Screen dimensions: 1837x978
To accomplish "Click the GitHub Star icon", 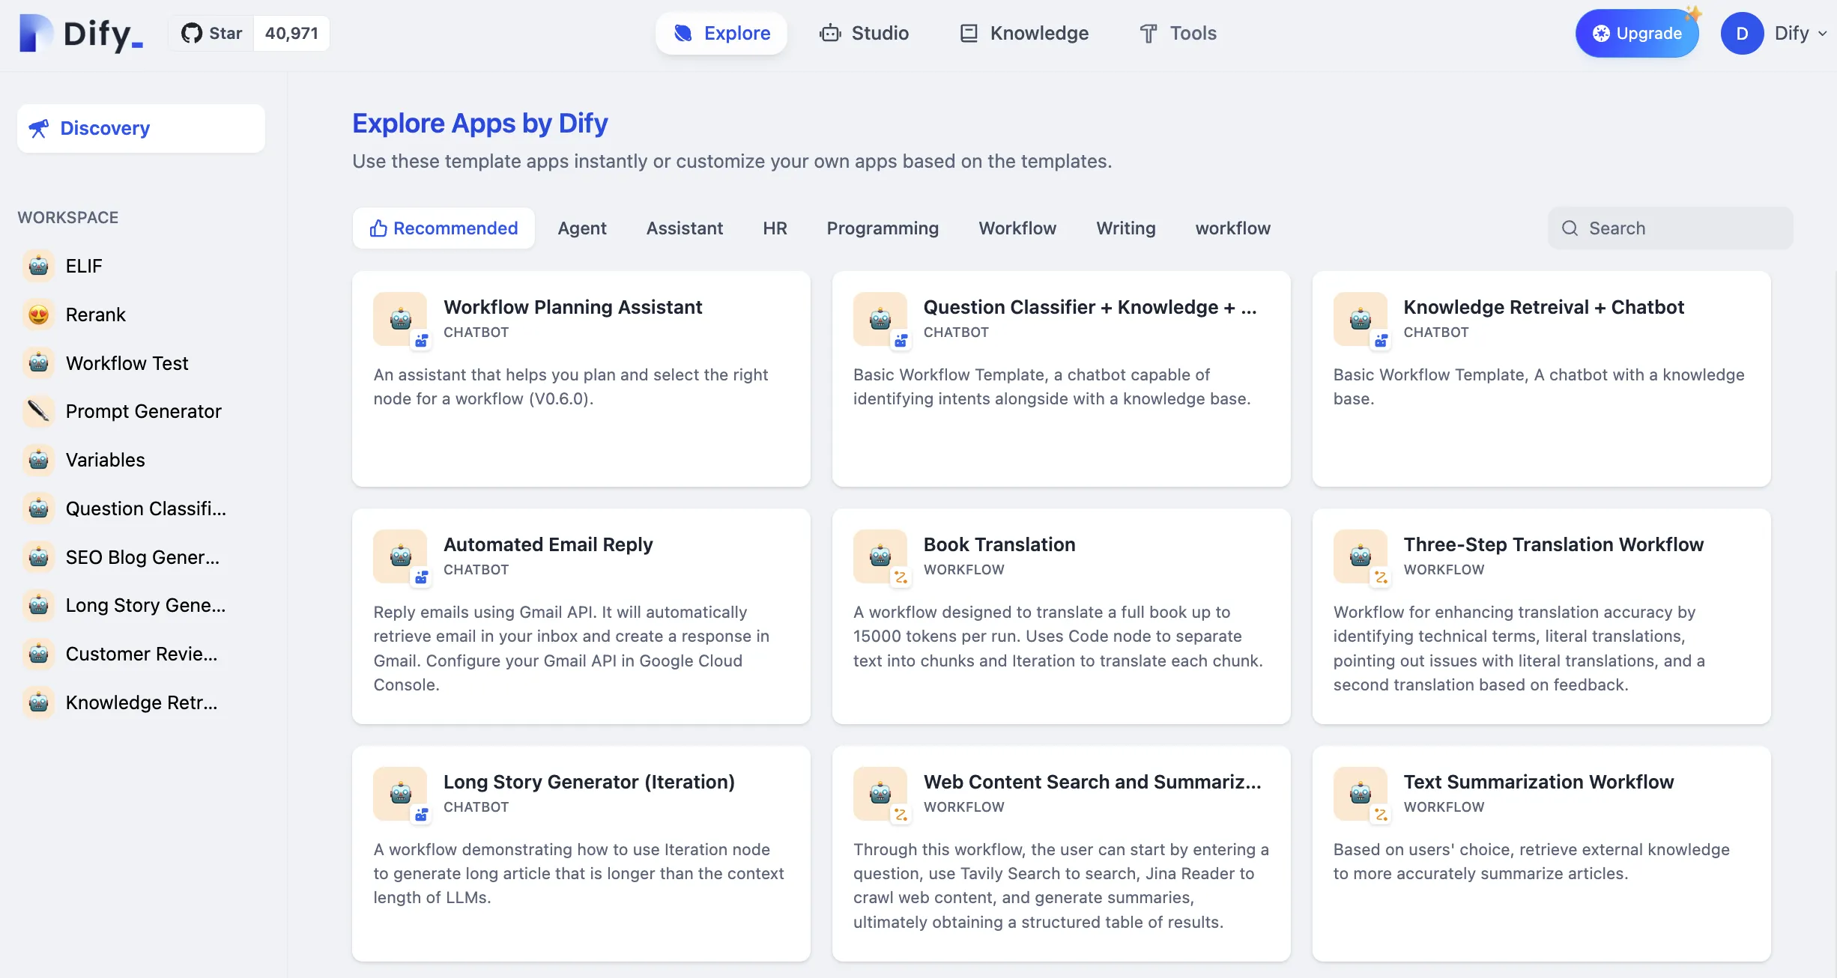I will coord(192,33).
